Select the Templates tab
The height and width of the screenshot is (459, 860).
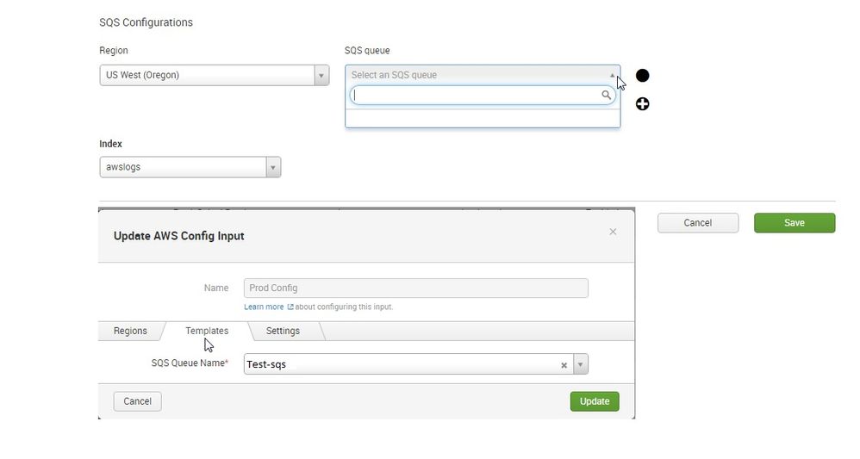[207, 331]
